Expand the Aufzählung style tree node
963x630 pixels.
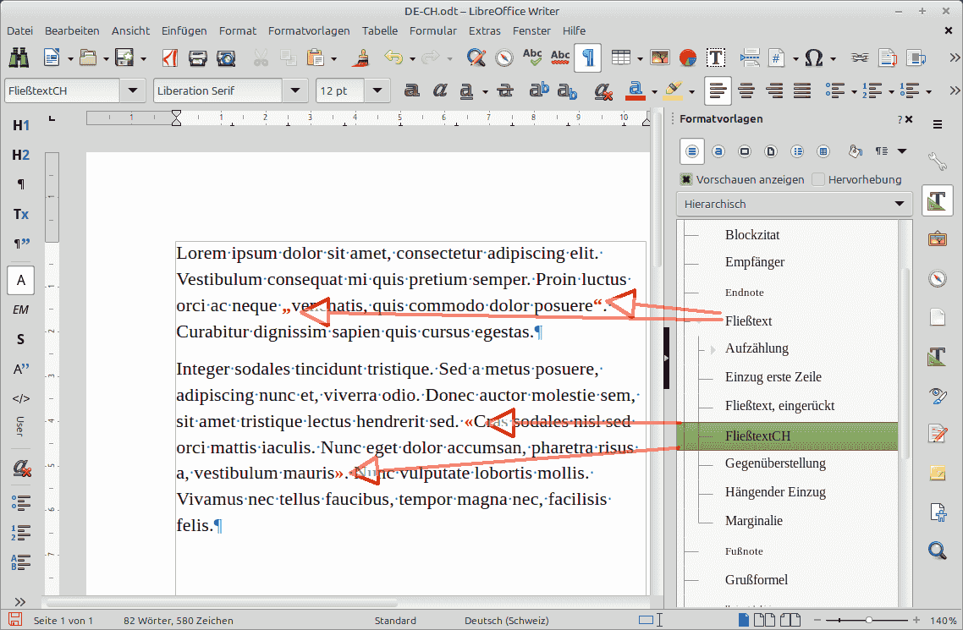point(713,349)
